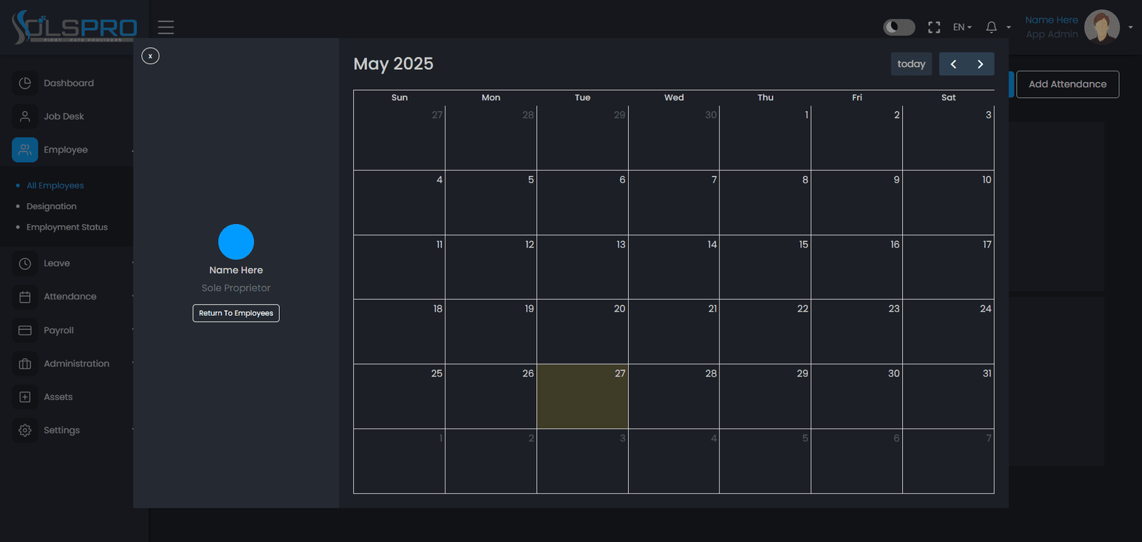Click the Fri column header
Screen dimensions: 1142x542
857,98
